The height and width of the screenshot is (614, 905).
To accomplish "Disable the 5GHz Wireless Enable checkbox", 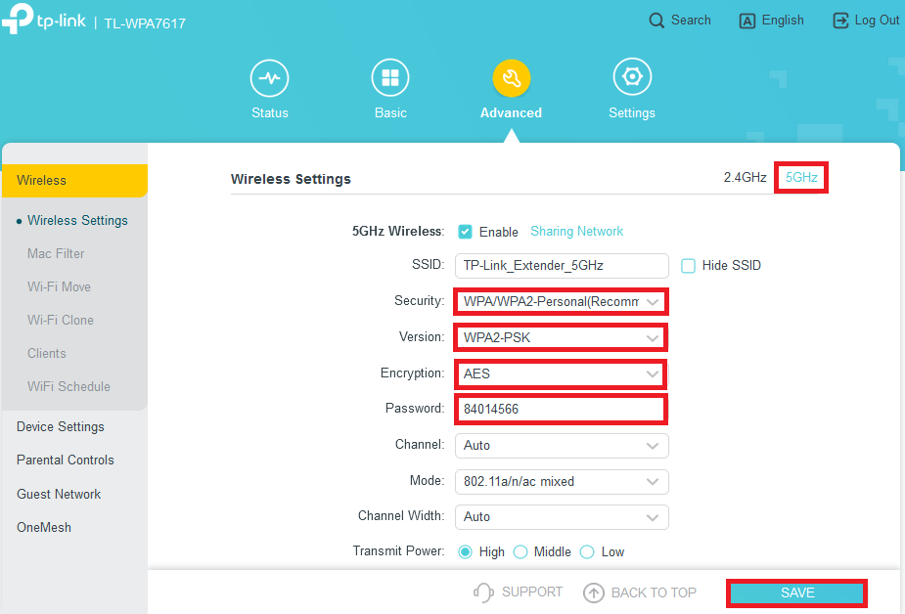I will (x=466, y=232).
